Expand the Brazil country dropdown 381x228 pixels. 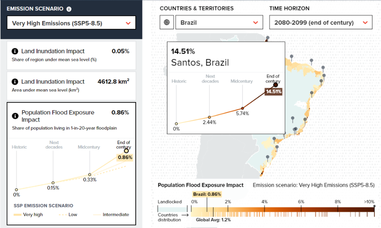click(219, 22)
